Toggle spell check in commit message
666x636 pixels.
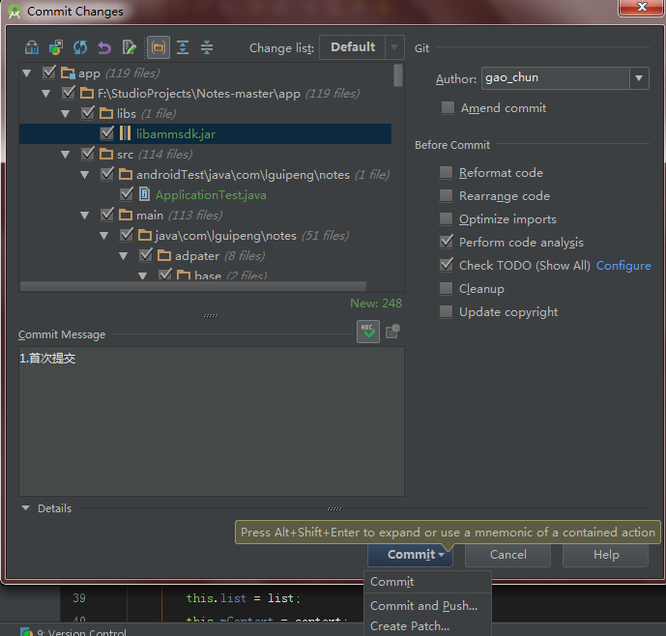coord(368,331)
